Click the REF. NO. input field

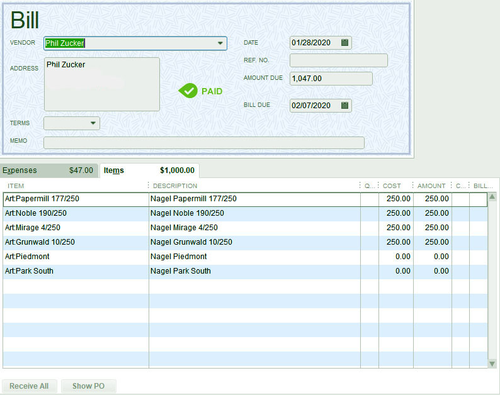(x=338, y=60)
